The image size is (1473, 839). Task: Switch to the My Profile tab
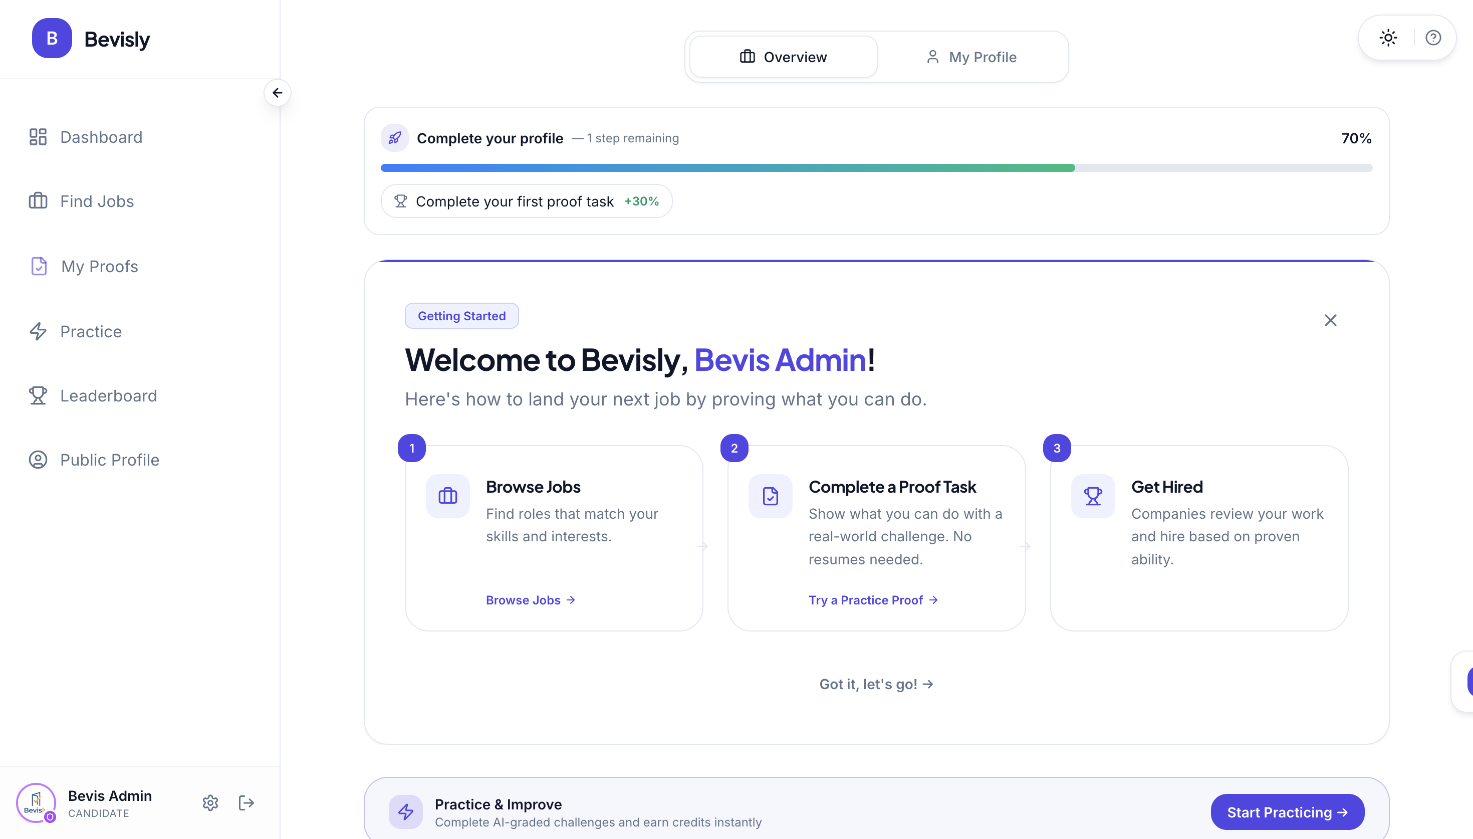pos(971,57)
